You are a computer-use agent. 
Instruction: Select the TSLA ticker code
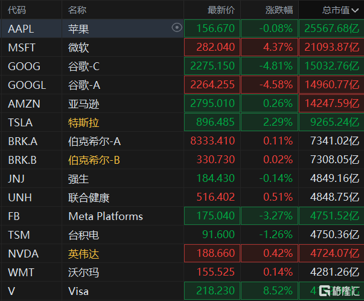[20, 123]
